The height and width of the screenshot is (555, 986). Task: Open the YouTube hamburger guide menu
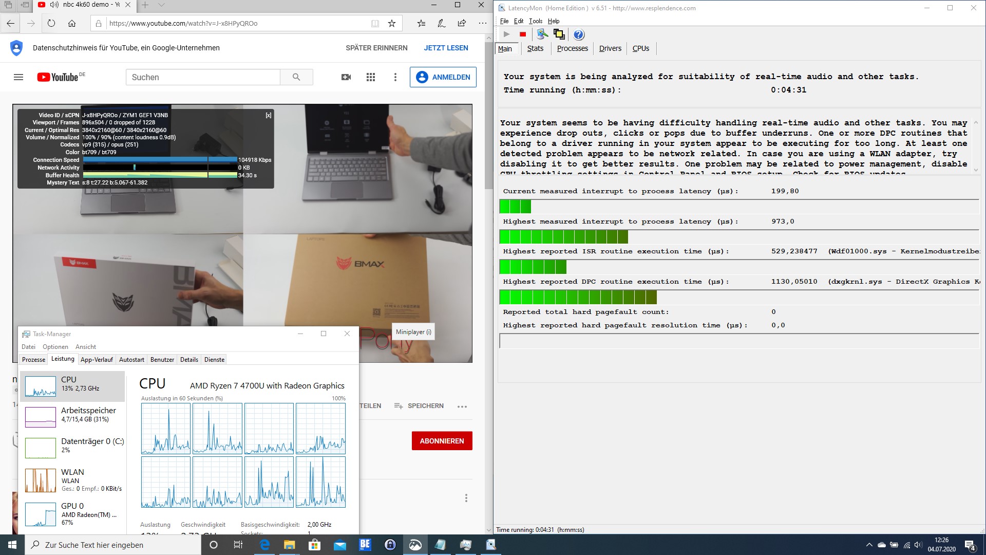point(18,77)
